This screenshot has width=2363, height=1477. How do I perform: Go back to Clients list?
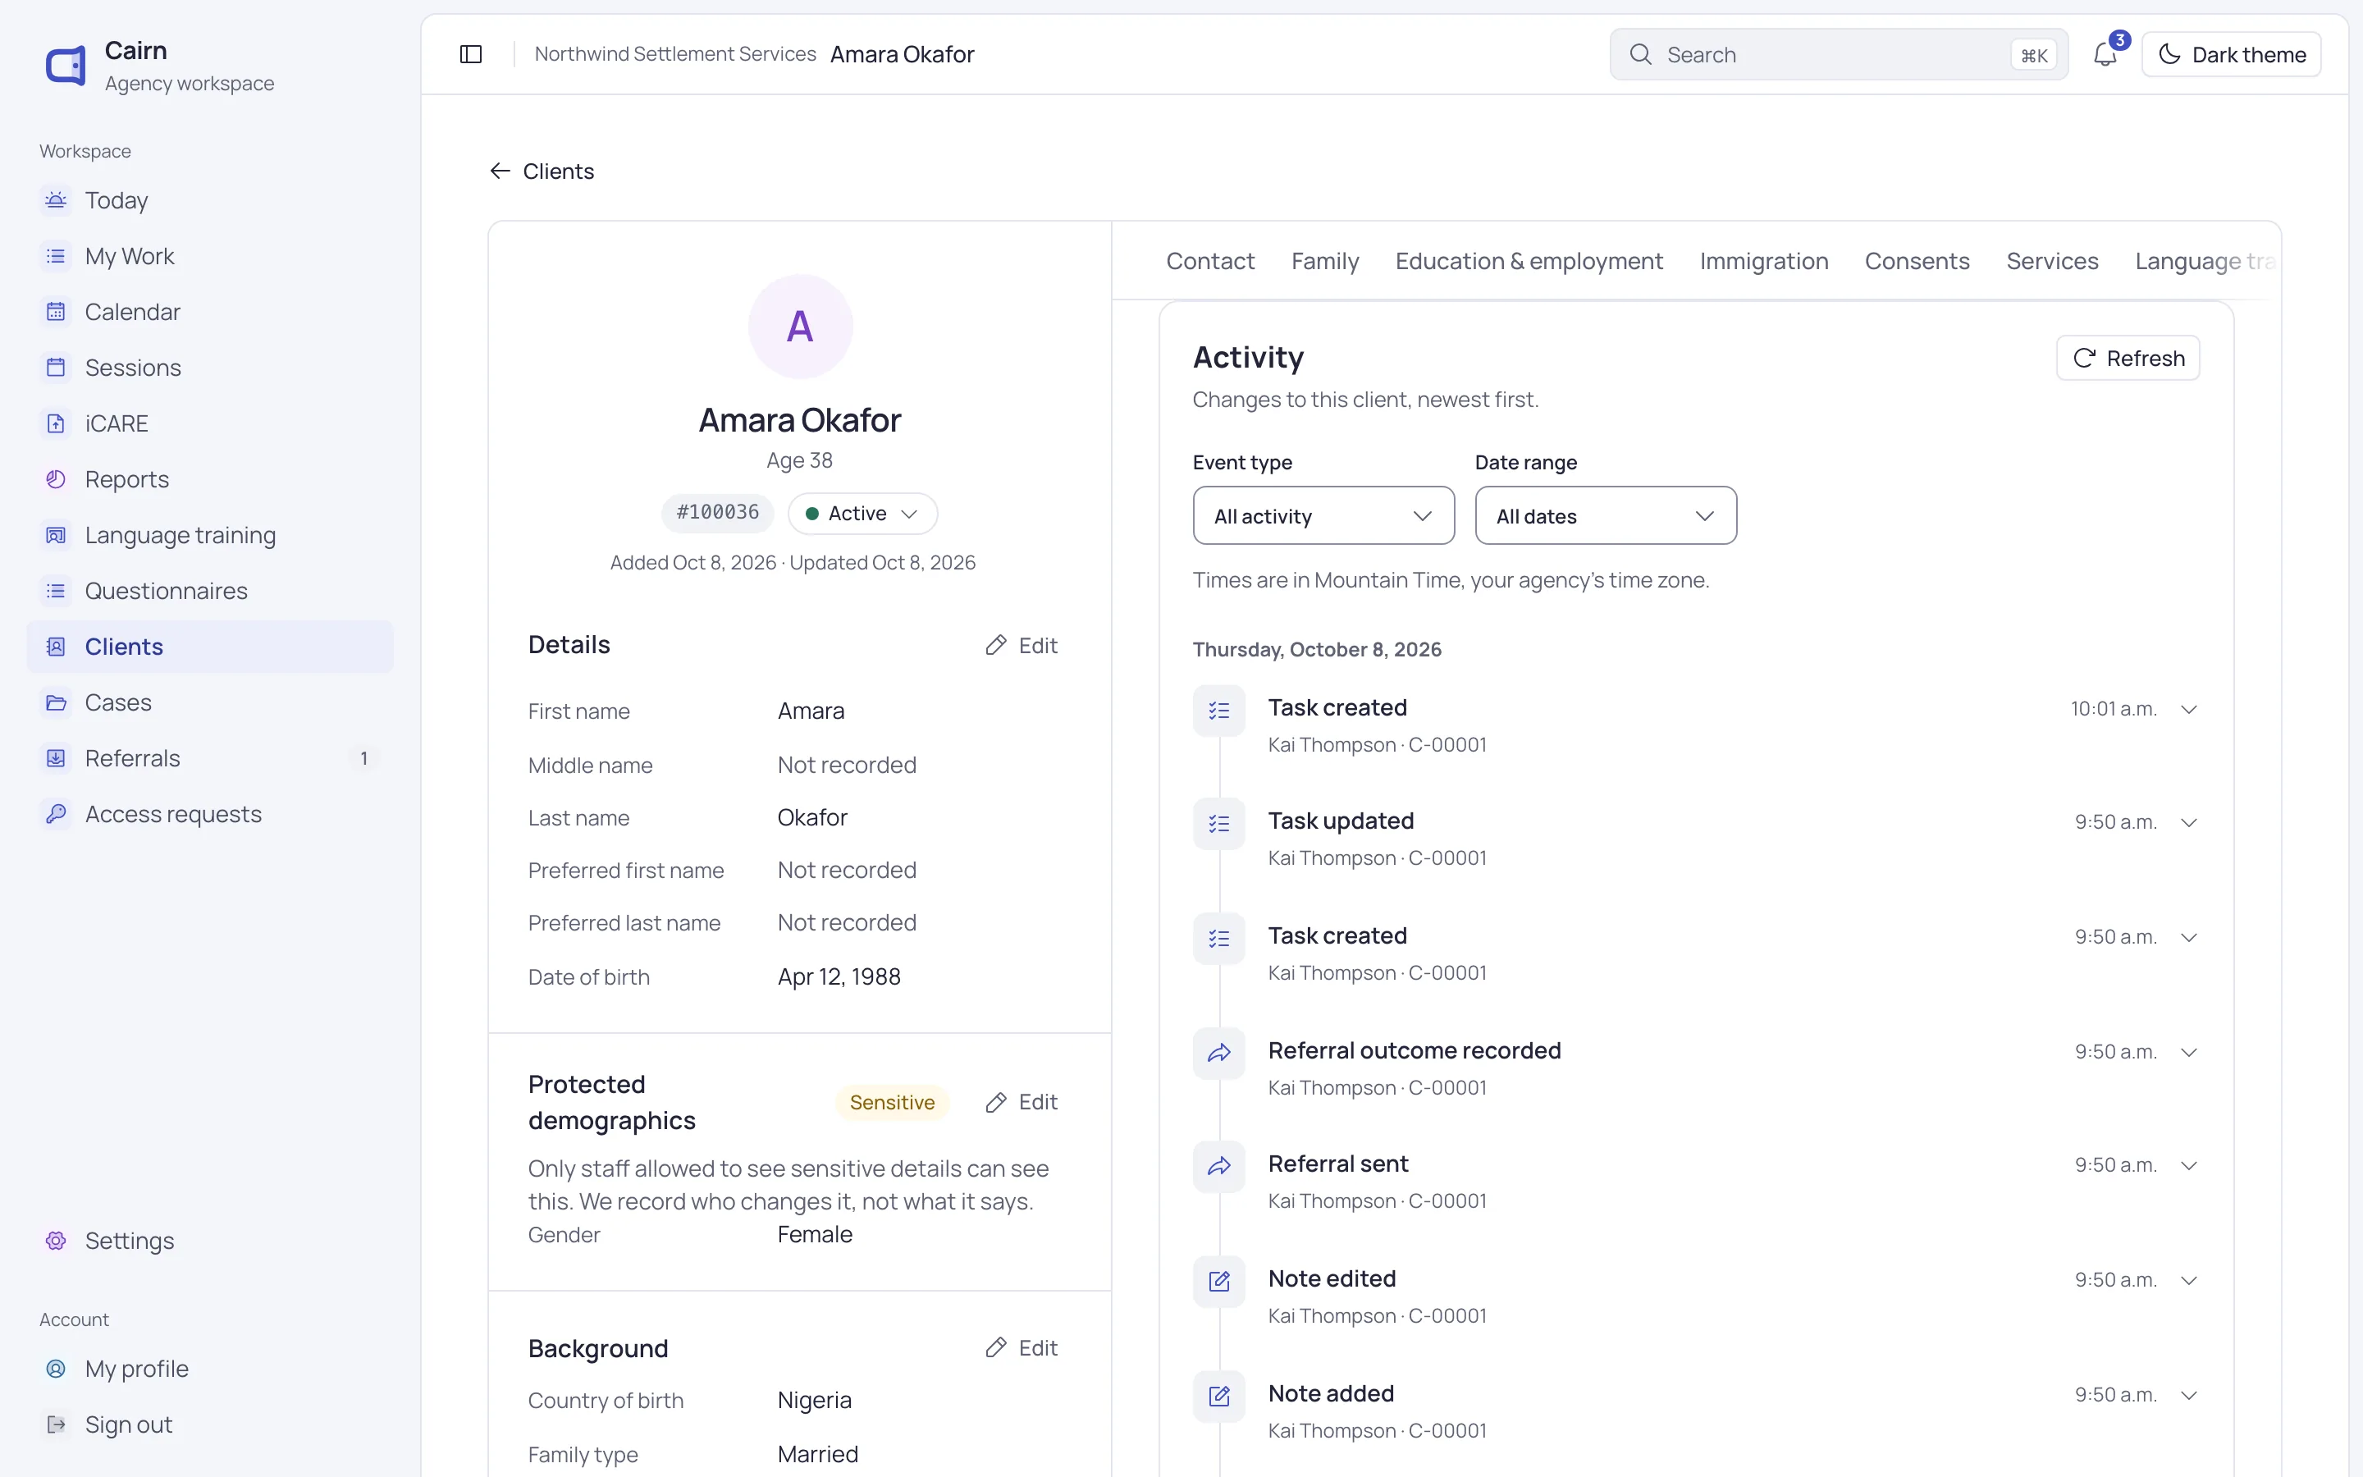click(x=542, y=171)
